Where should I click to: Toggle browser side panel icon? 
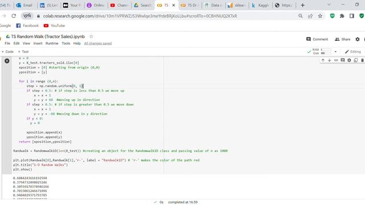352,16
